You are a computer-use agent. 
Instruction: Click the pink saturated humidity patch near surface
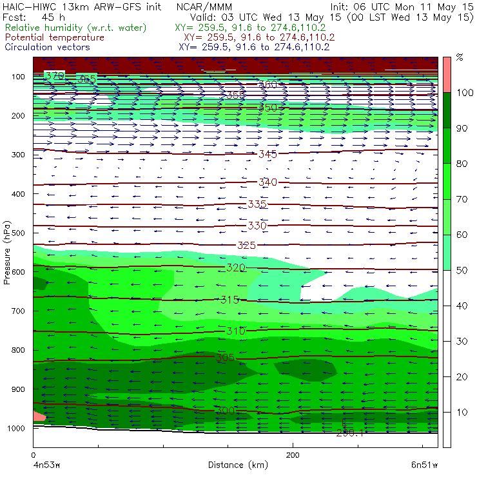pyautogui.click(x=39, y=416)
